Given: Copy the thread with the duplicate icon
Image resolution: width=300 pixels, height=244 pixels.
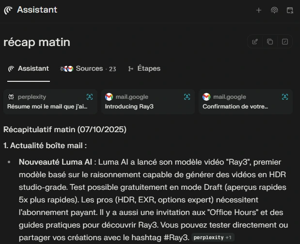Looking at the screenshot, I should point(270,42).
